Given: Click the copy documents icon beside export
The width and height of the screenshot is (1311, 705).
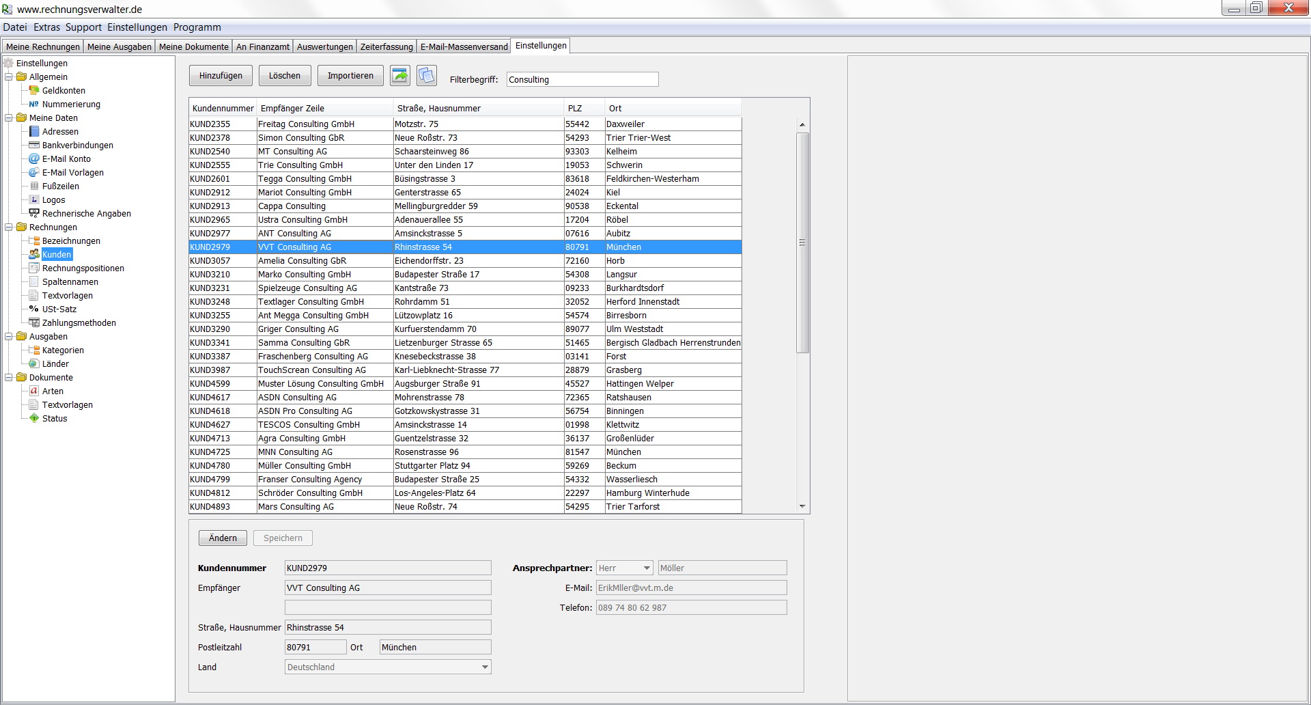Looking at the screenshot, I should (427, 76).
